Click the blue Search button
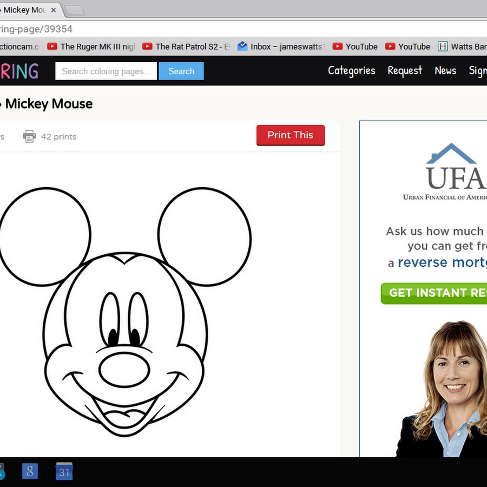This screenshot has width=487, height=487. pyautogui.click(x=181, y=71)
